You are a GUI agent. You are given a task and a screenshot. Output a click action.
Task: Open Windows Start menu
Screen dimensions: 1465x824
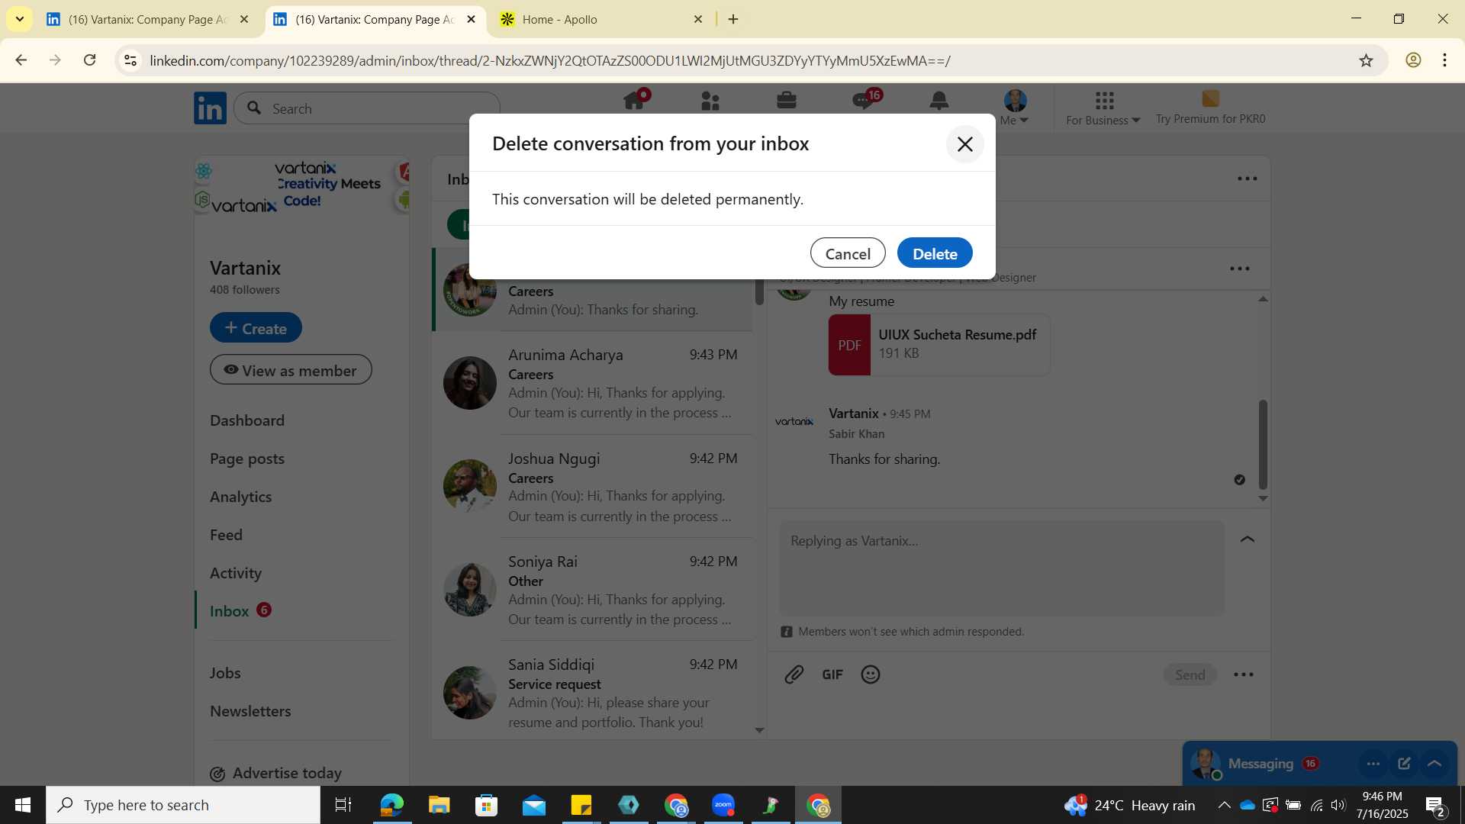[23, 805]
